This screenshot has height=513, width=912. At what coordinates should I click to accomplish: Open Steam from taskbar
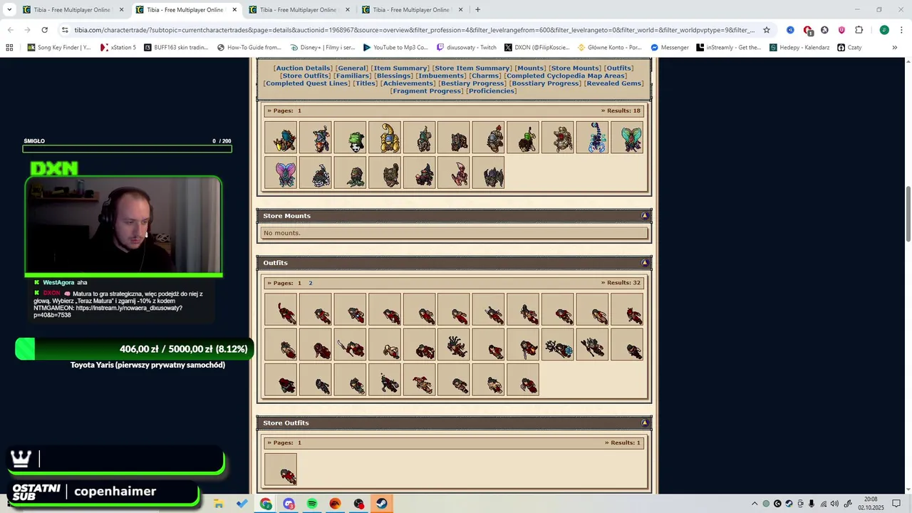pos(382,504)
